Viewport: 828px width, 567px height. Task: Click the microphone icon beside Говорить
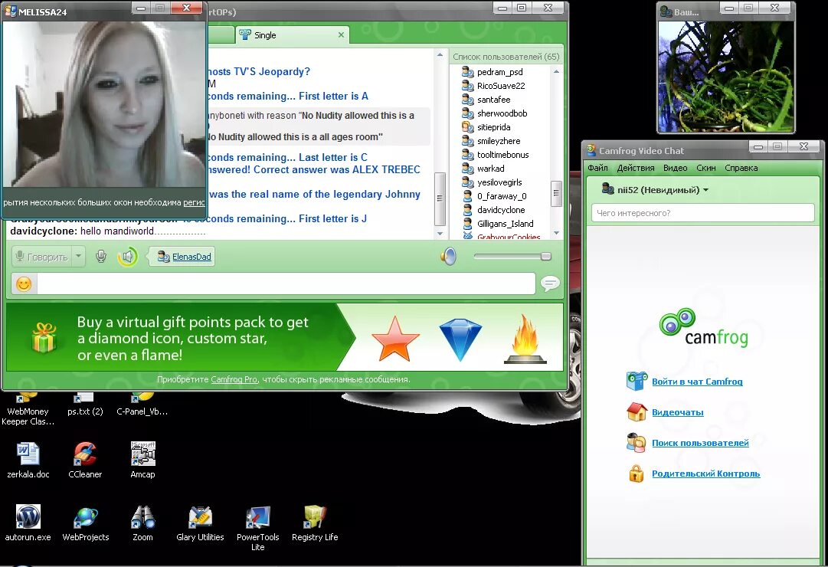101,257
